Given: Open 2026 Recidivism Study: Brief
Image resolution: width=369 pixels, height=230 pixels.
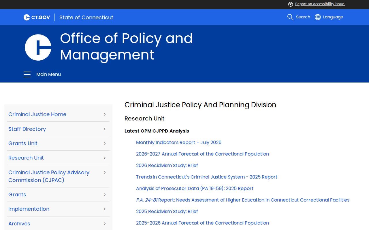Looking at the screenshot, I should click(167, 165).
